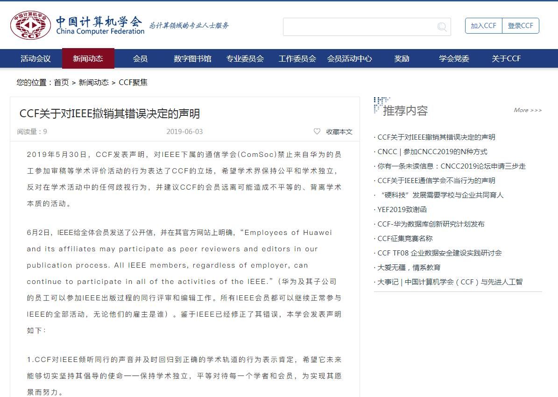Open the 活动会议 menu

click(x=35, y=58)
